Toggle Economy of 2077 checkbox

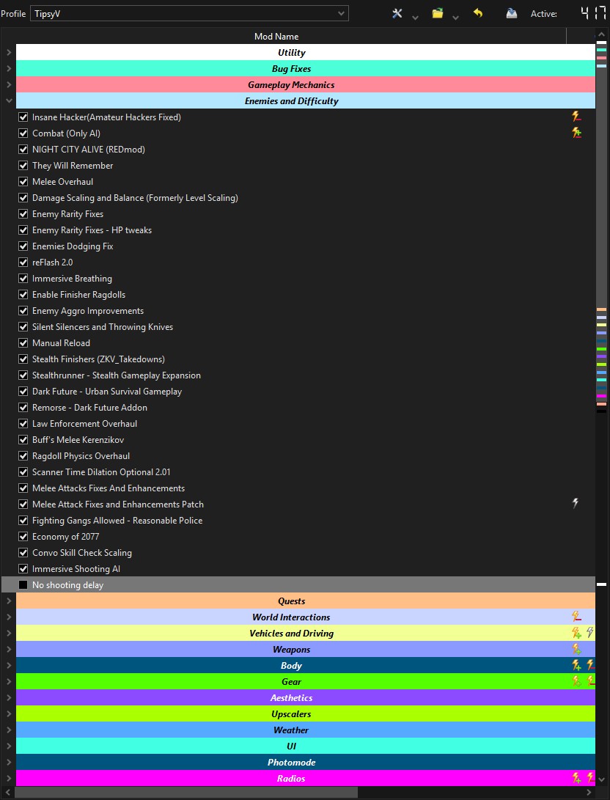(23, 537)
